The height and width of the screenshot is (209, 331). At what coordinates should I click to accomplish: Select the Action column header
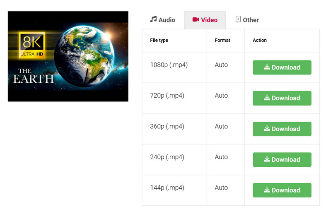pos(260,41)
